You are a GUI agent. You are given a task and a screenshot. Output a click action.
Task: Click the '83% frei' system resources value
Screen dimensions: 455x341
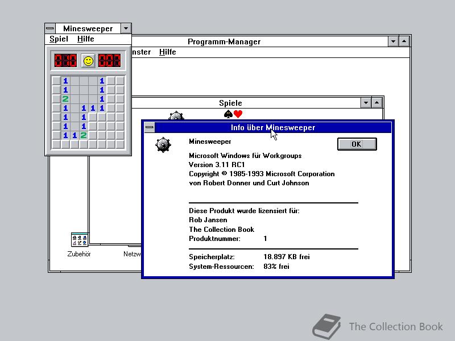276,266
